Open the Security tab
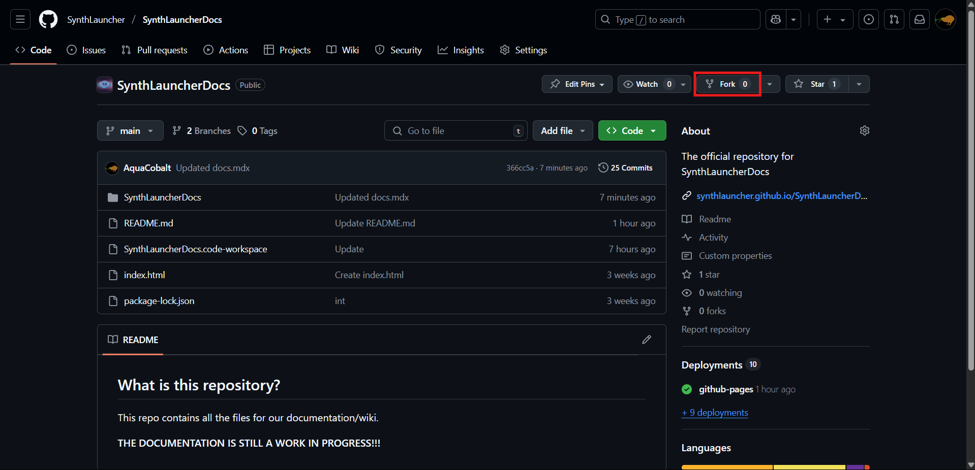This screenshot has width=975, height=470. 399,50
